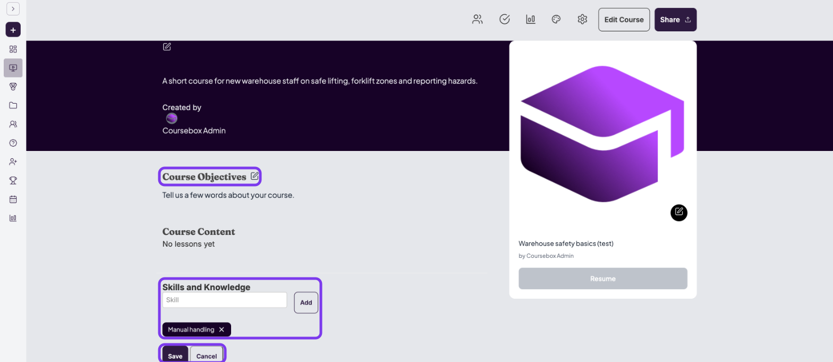Image resolution: width=833 pixels, height=362 pixels.
Task: Click the Skill input field
Action: click(225, 300)
